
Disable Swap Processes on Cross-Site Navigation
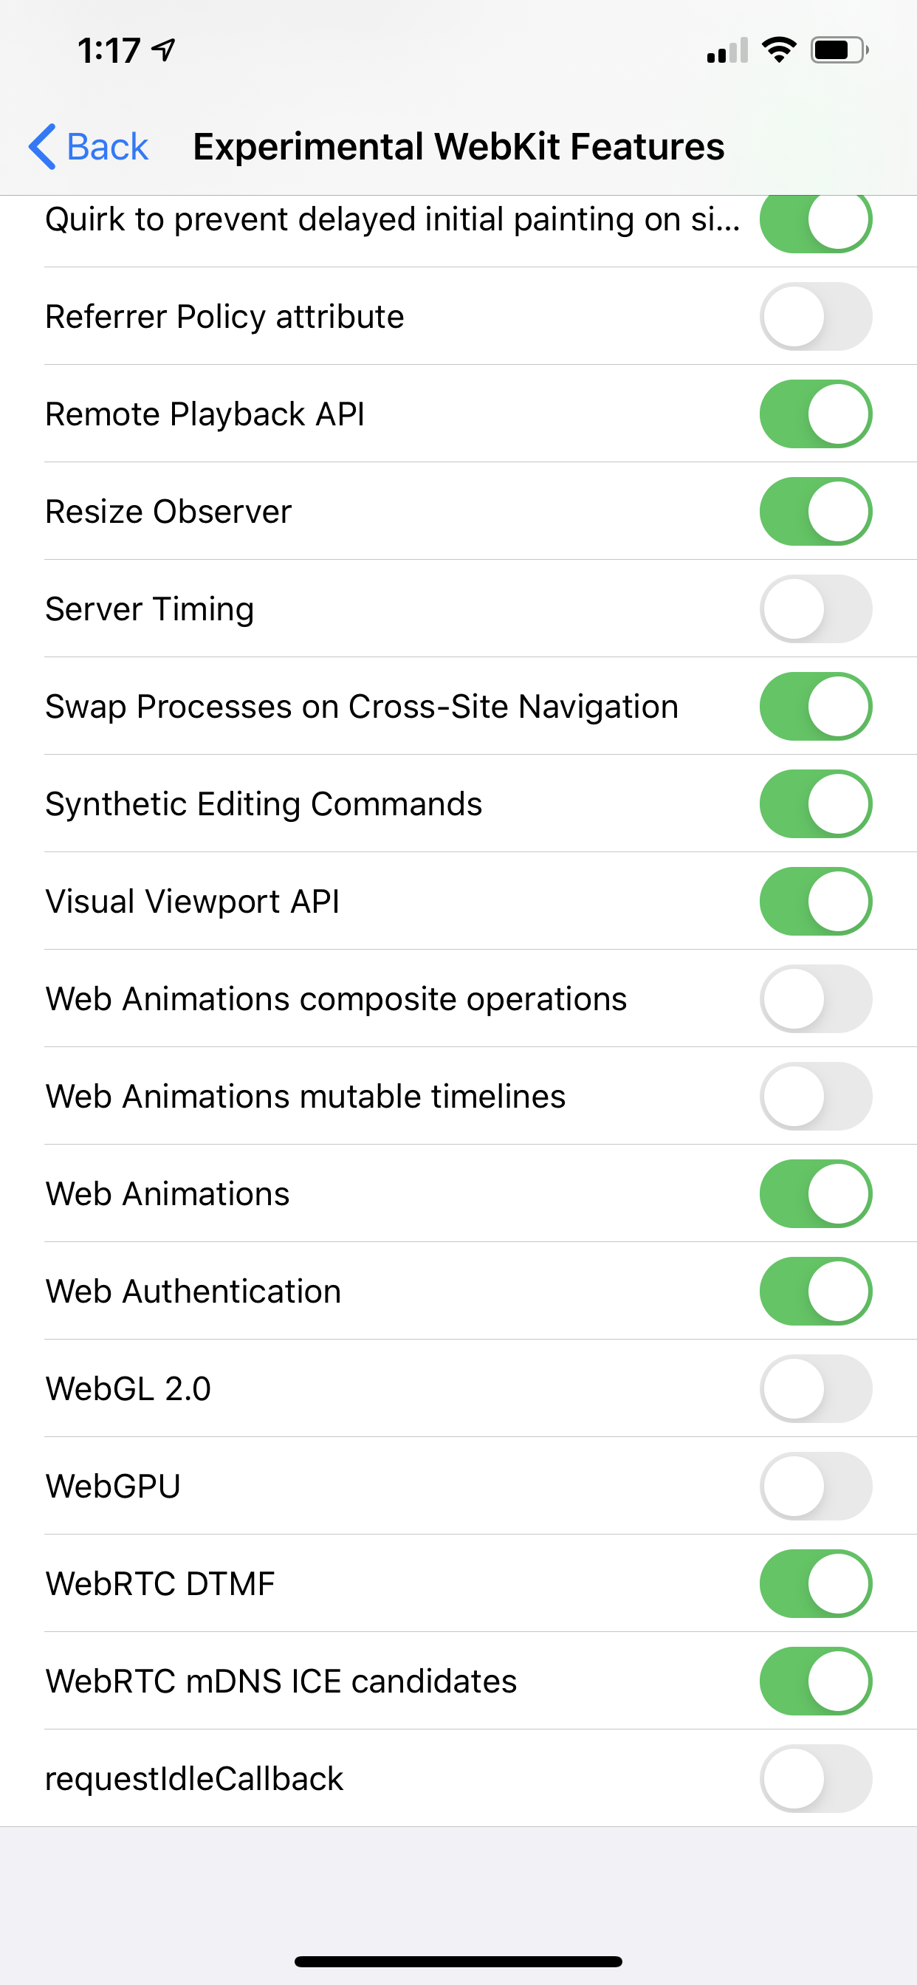click(815, 707)
